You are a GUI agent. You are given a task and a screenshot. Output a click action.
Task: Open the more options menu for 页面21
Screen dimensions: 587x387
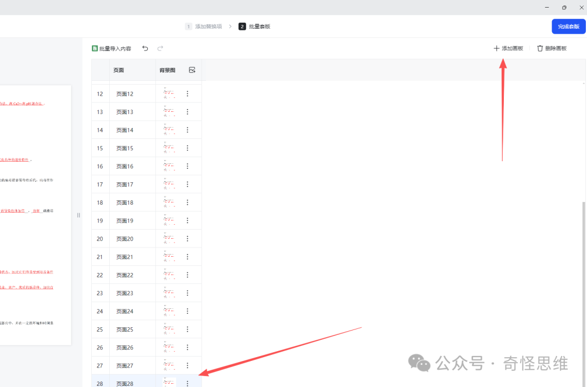[188, 257]
